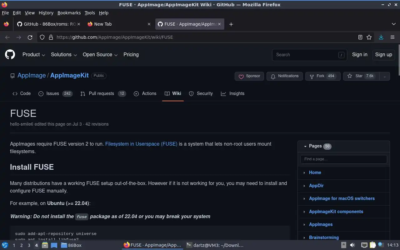Click the forward navigation arrow

coord(19,37)
